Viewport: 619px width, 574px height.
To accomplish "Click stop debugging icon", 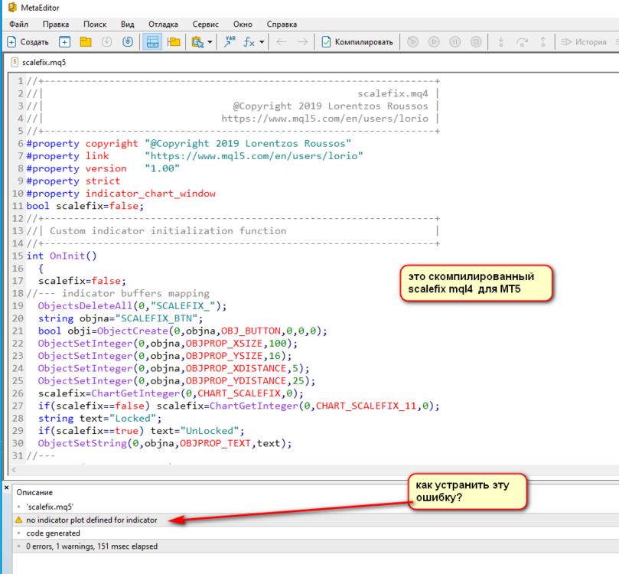I will point(476,42).
